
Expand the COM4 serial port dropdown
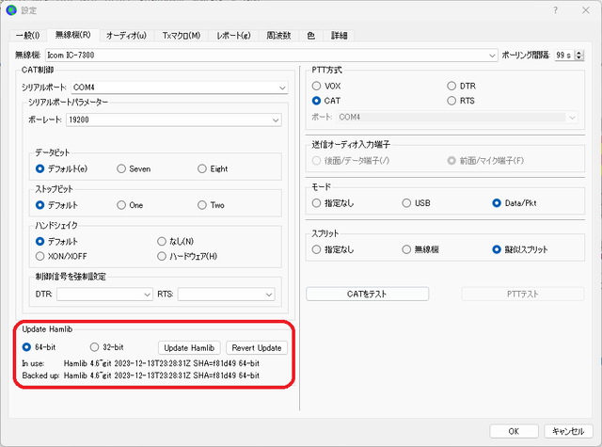(180, 88)
